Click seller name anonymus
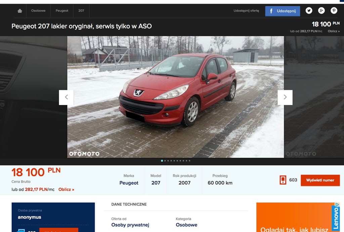The height and width of the screenshot is (232, 344). click(30, 217)
